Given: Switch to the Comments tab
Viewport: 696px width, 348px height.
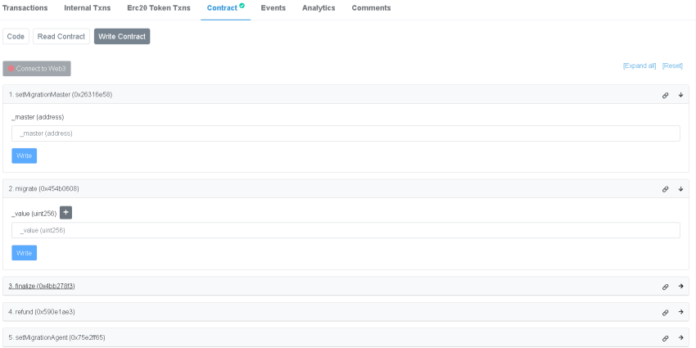Looking at the screenshot, I should click(x=371, y=8).
